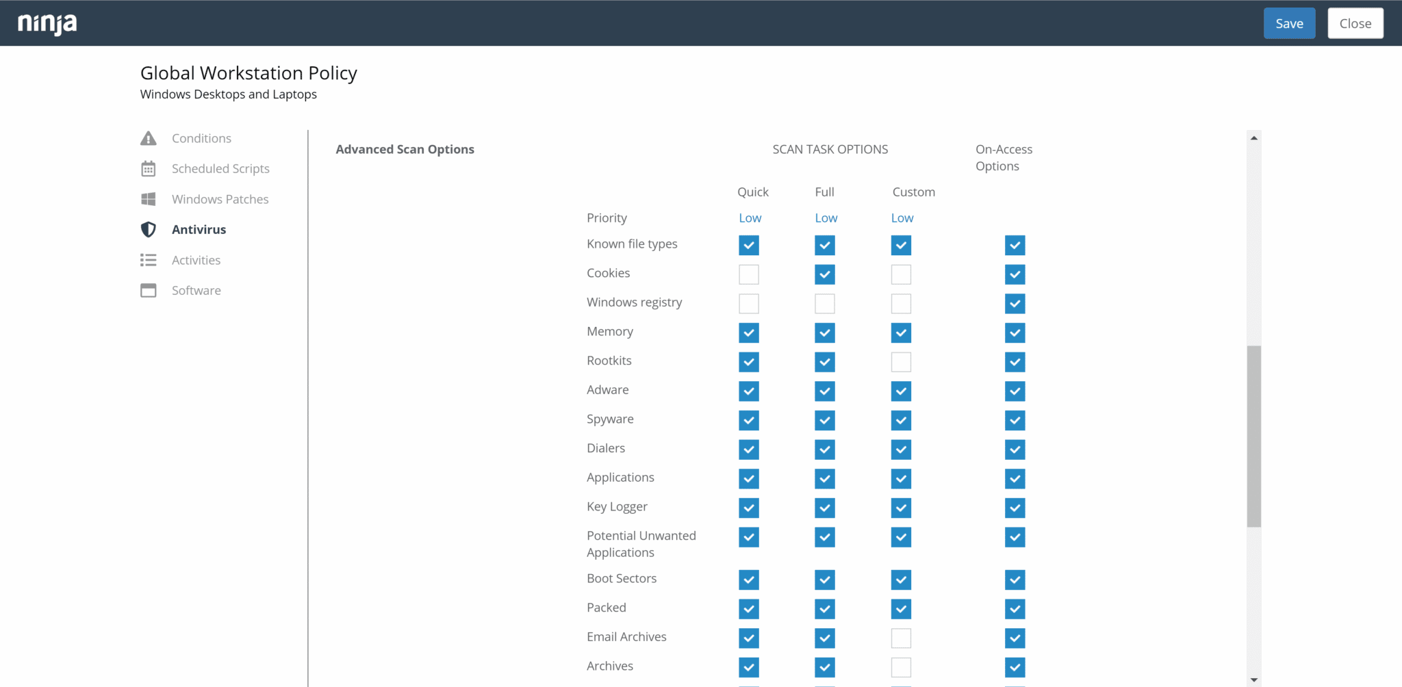Open Scheduled Scripts via calendar icon
This screenshot has height=687, width=1402.
[x=148, y=168]
